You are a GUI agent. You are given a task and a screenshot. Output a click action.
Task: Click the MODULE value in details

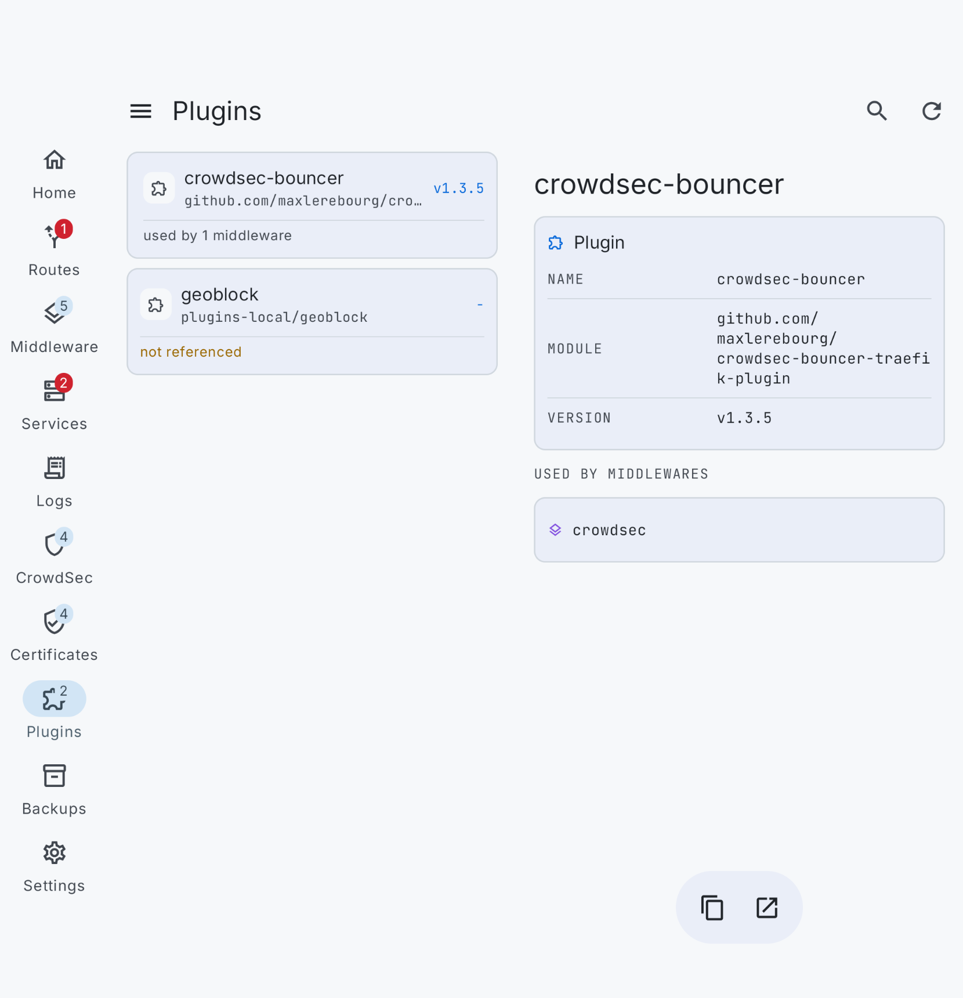click(823, 349)
